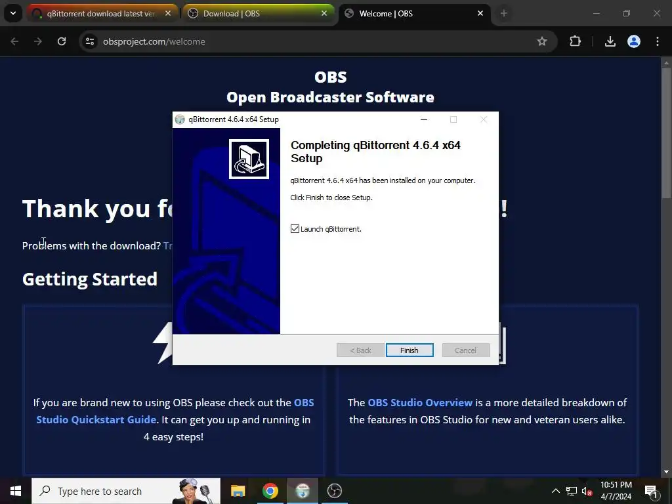This screenshot has width=672, height=504.
Task: Open File Explorer from taskbar
Action: pyautogui.click(x=238, y=491)
